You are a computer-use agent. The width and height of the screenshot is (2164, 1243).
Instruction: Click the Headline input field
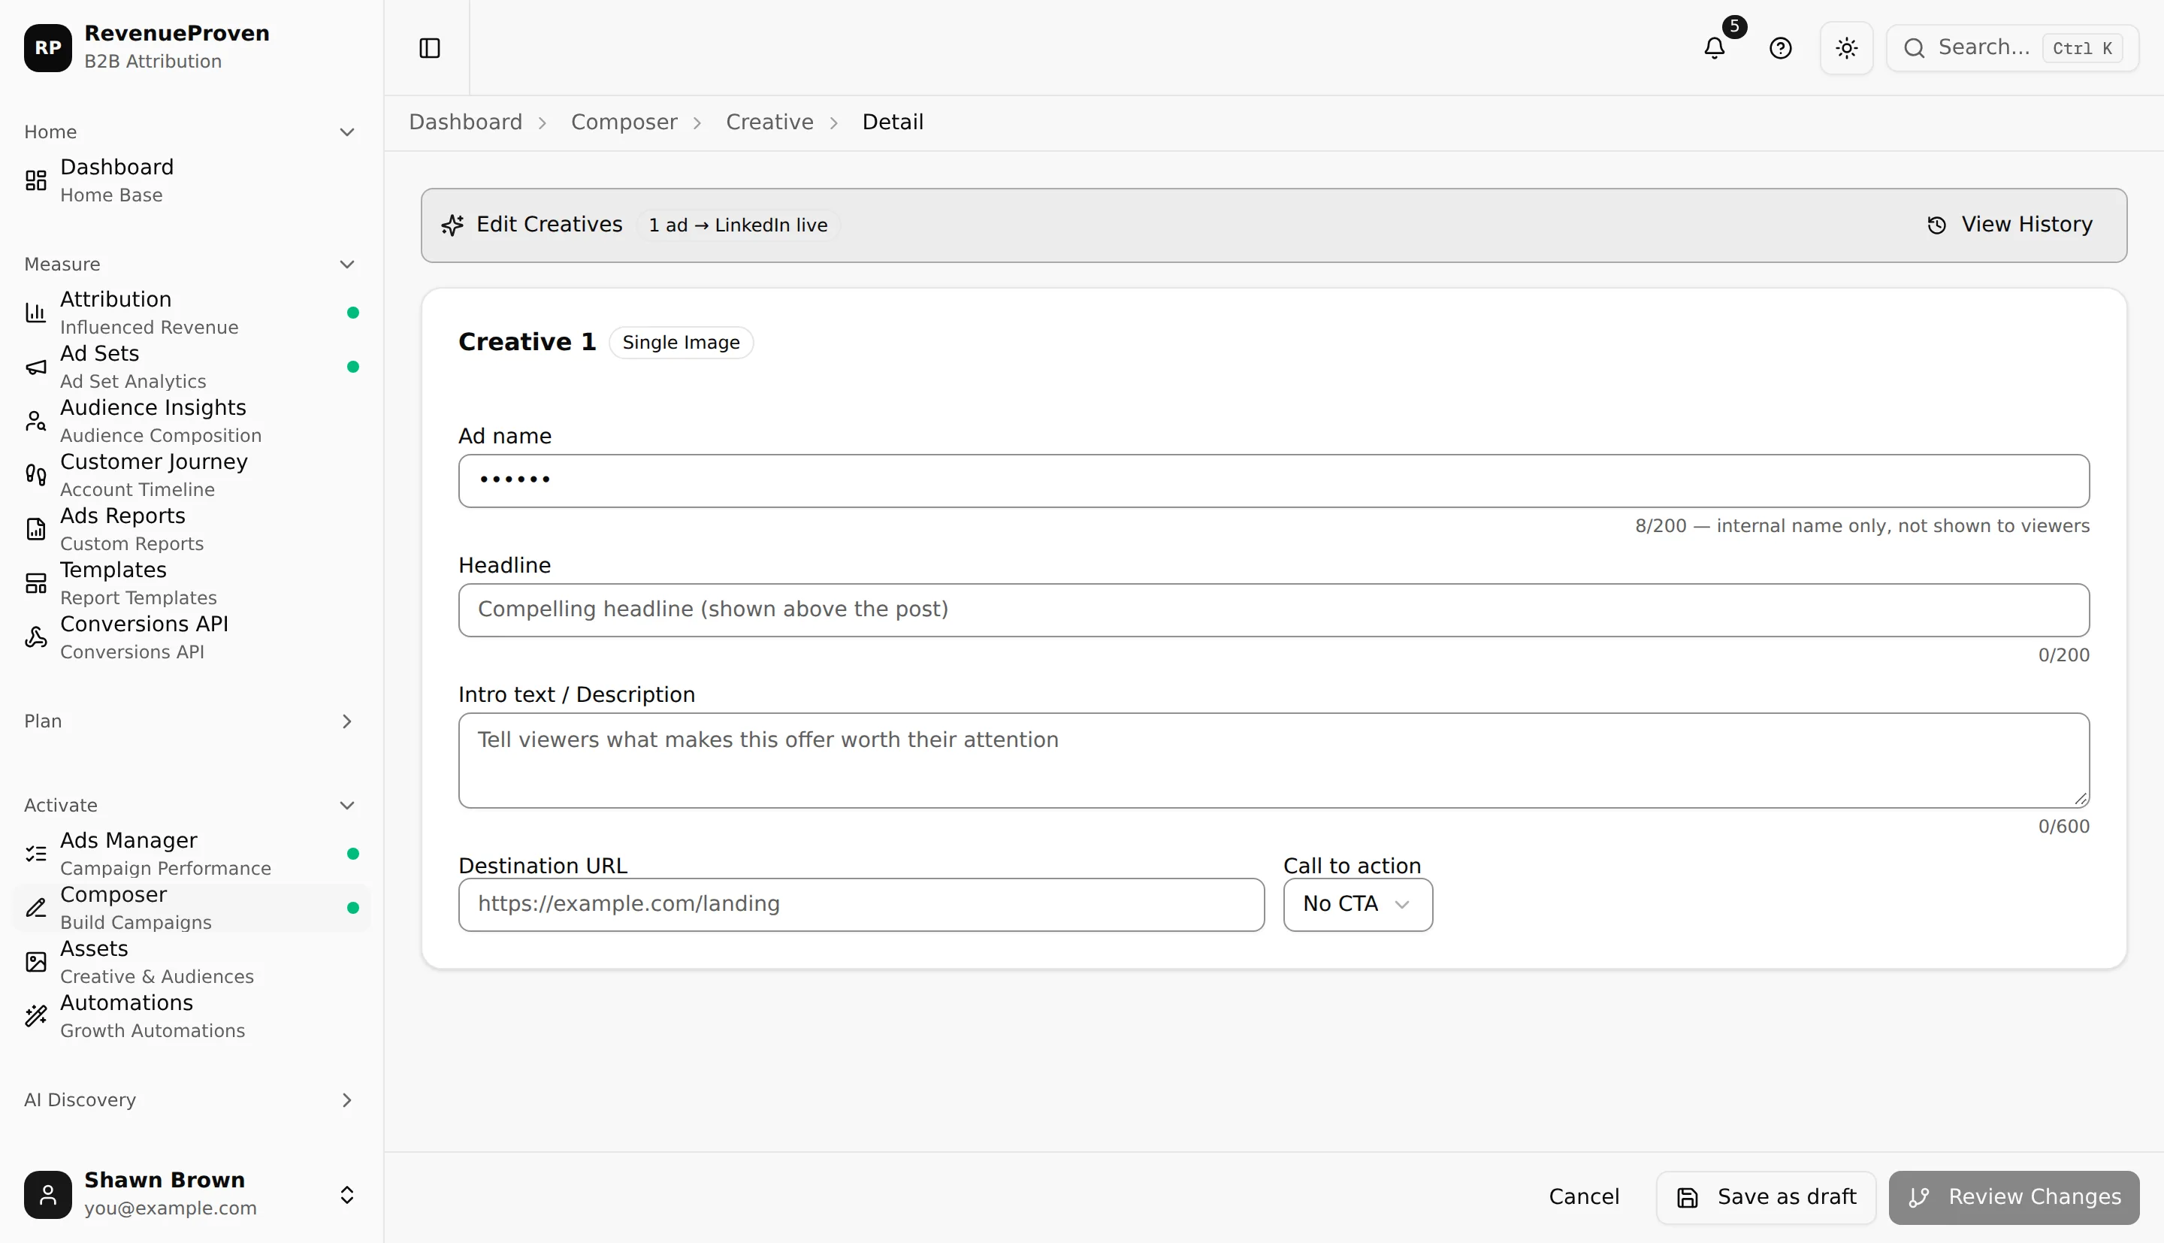pos(1273,609)
